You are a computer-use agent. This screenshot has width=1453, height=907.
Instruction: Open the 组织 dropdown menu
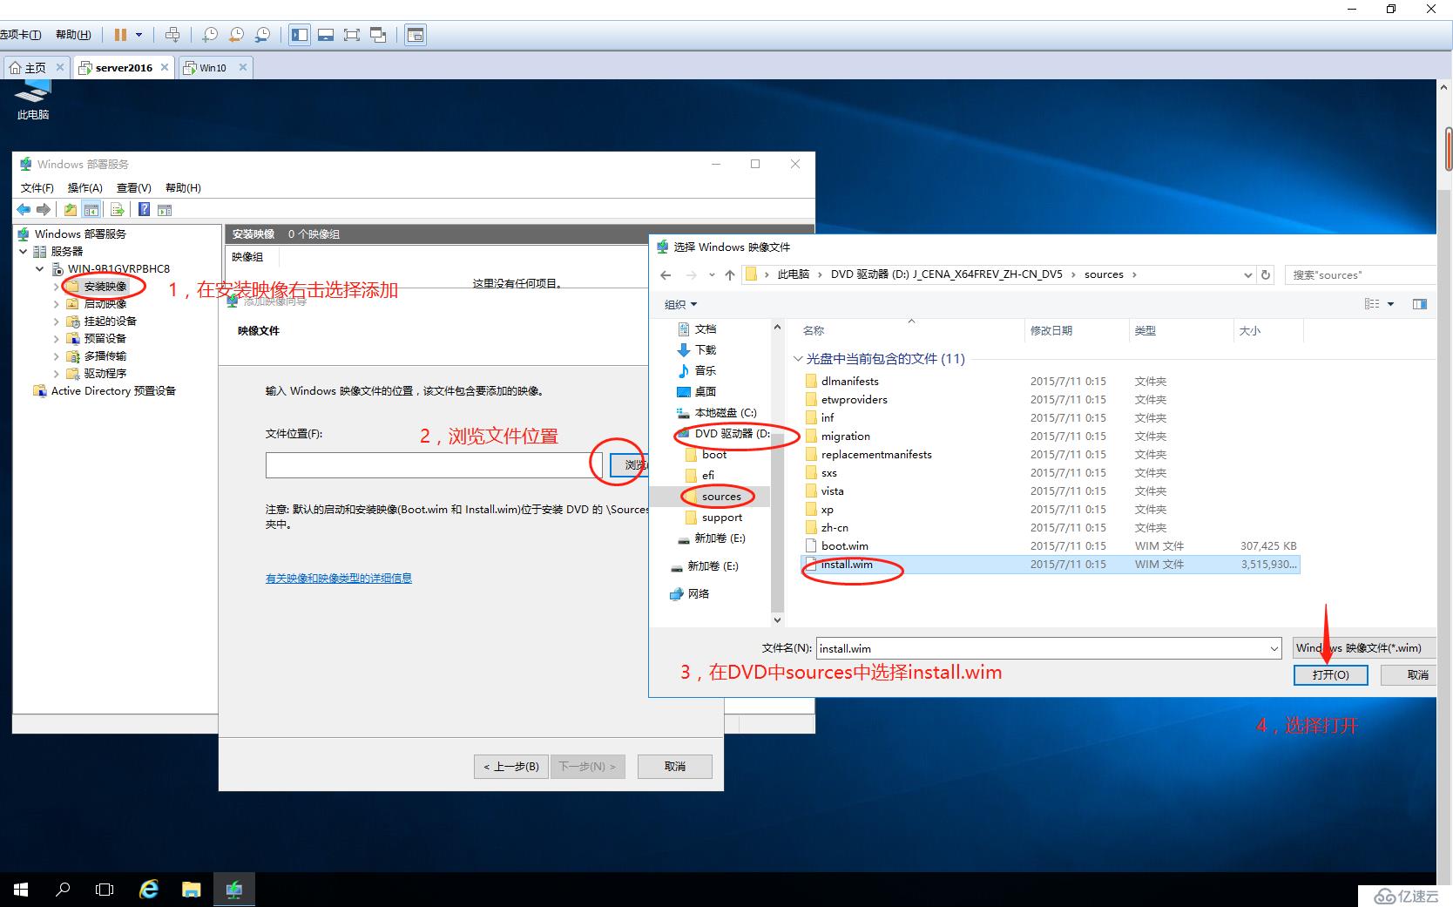point(681,304)
